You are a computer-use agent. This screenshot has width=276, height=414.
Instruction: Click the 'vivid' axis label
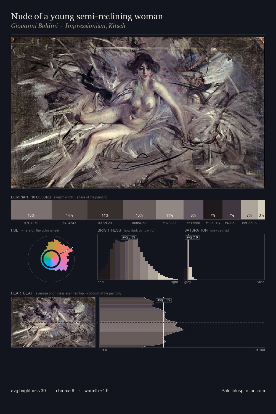pyautogui.click(x=261, y=282)
